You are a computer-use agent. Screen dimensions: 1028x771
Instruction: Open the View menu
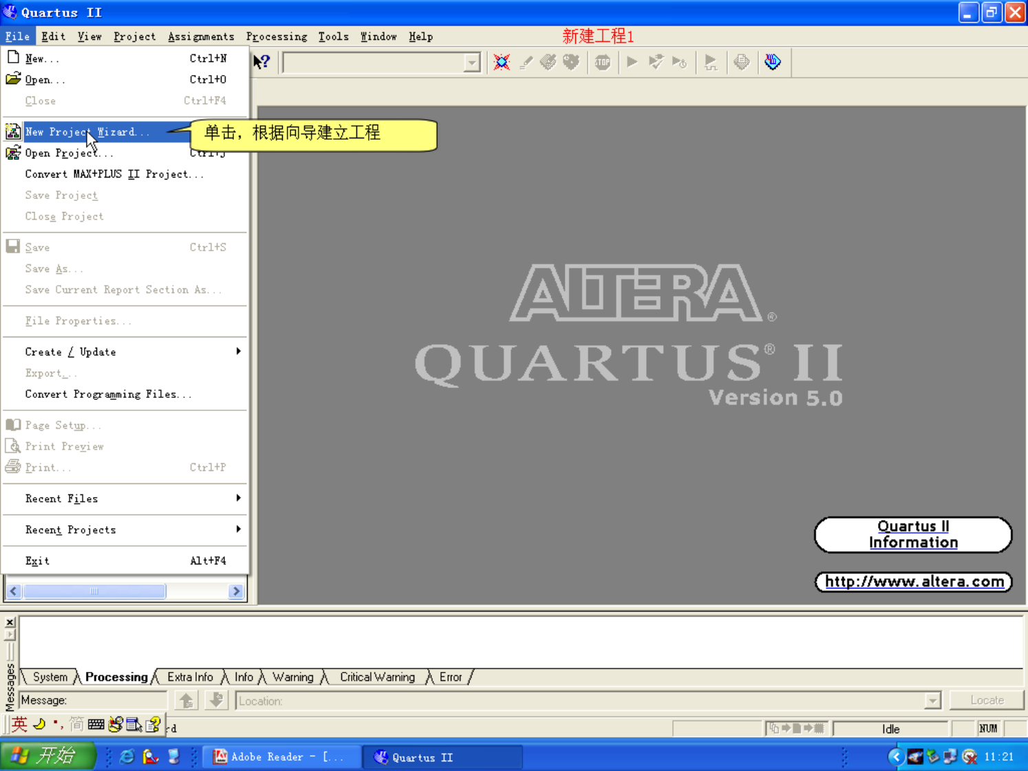(89, 36)
